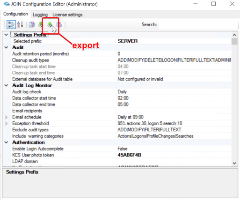Click Actions|Logons|ProfileChanges|Searches value

155,136
